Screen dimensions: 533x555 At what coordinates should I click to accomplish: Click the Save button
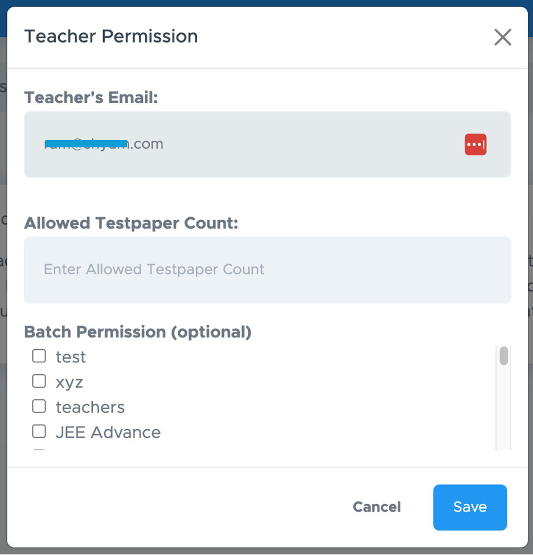[x=469, y=507]
